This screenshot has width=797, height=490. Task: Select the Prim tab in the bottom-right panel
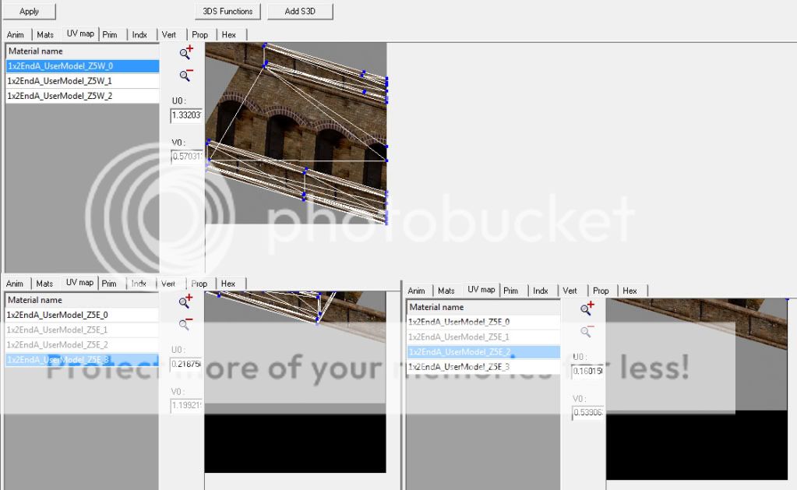[510, 291]
